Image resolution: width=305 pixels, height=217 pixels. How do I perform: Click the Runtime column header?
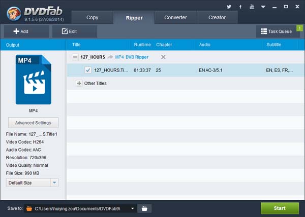(142, 45)
